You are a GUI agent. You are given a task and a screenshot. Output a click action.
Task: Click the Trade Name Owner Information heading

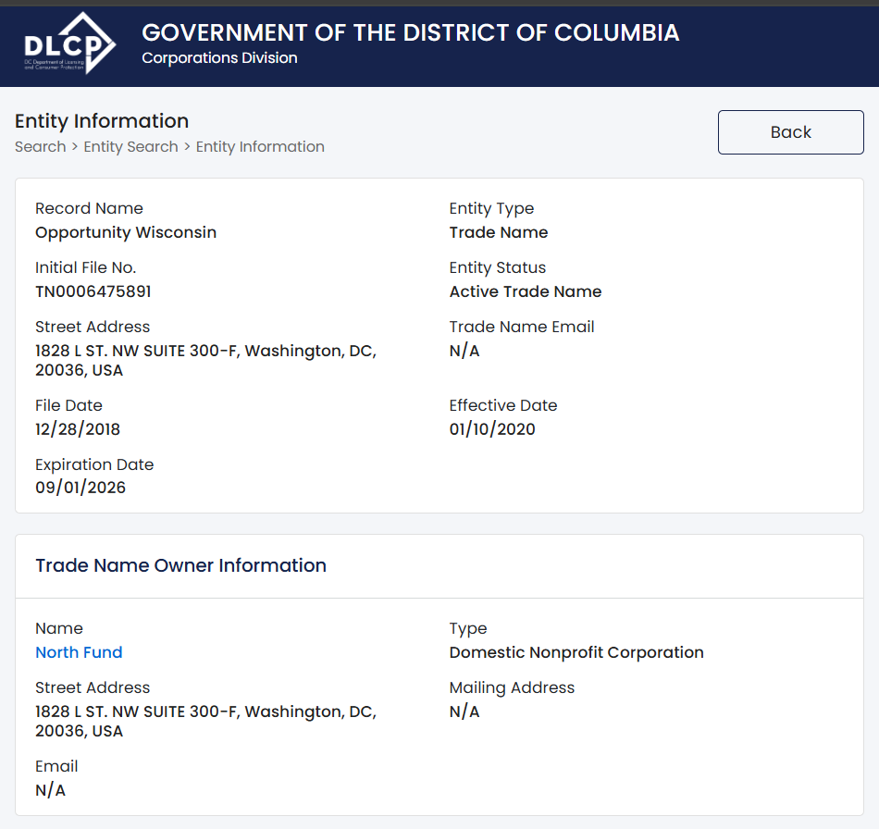[180, 565]
